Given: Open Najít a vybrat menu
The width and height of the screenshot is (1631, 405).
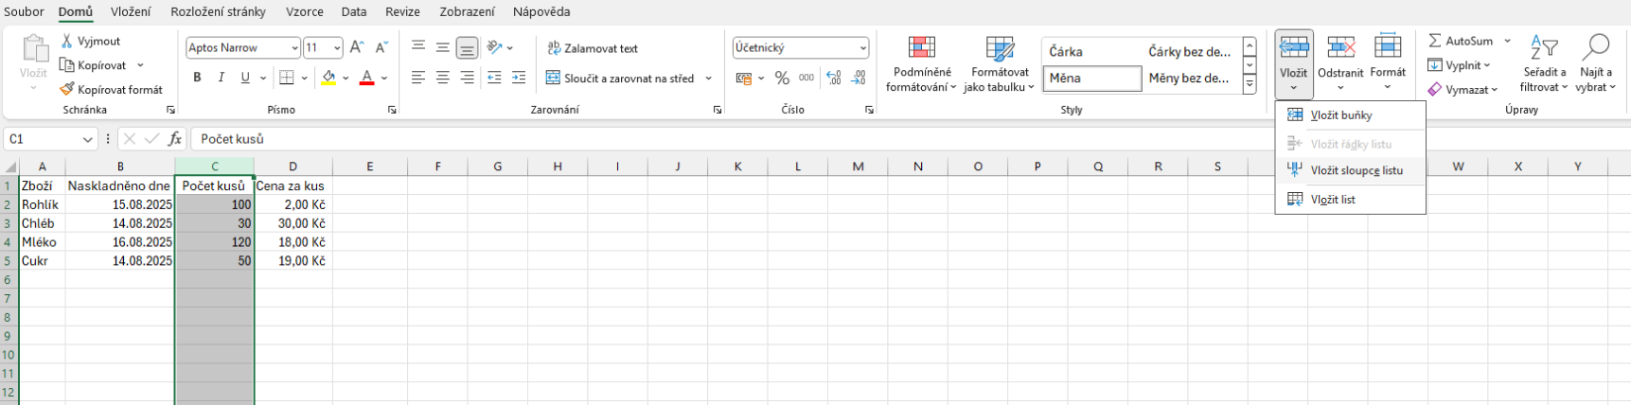Looking at the screenshot, I should 1596,63.
